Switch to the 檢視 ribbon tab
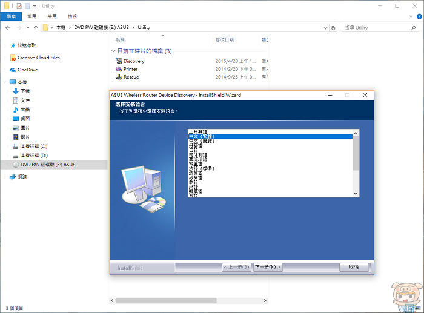This screenshot has width=424, height=313. click(x=72, y=16)
